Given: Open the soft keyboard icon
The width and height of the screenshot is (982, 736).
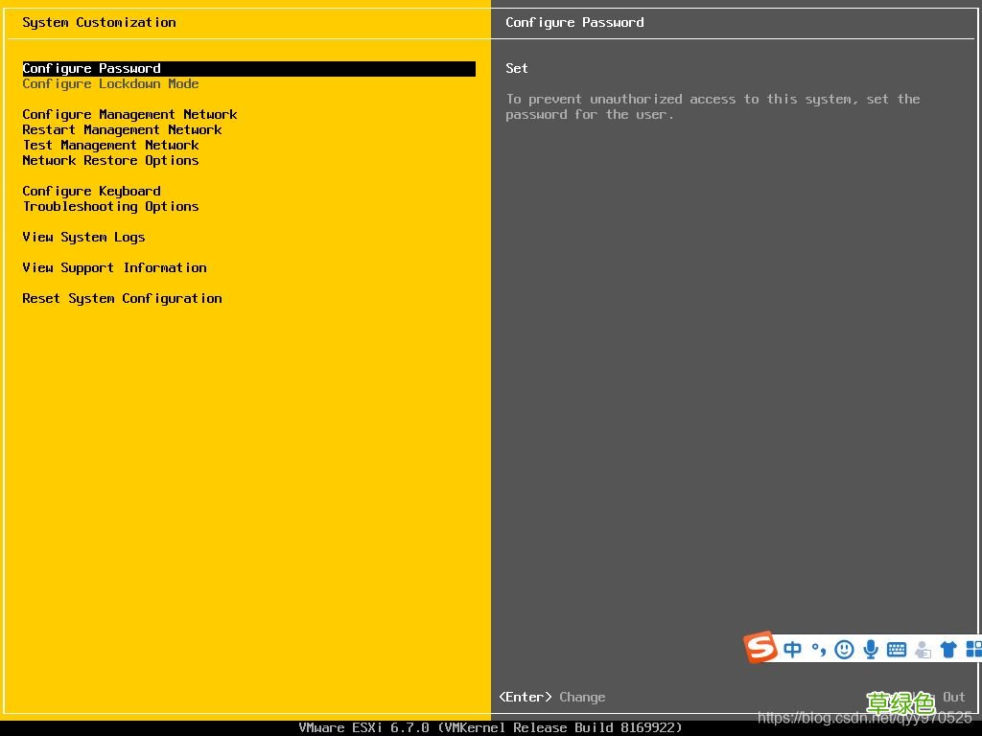Looking at the screenshot, I should point(897,650).
